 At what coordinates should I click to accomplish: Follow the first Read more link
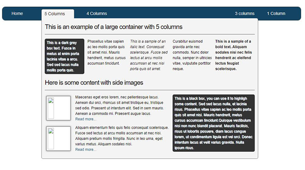[86, 119]
